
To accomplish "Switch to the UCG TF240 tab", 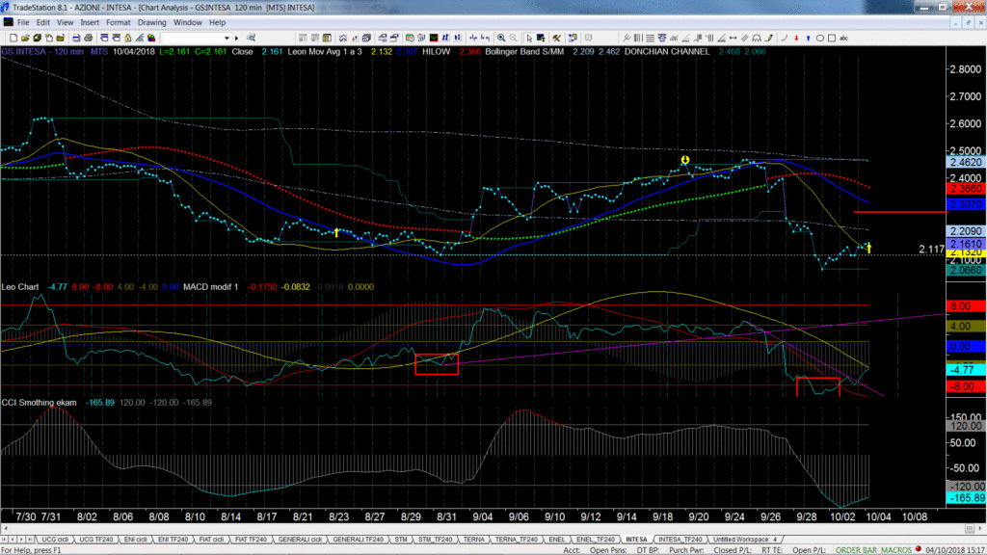I will click(95, 540).
